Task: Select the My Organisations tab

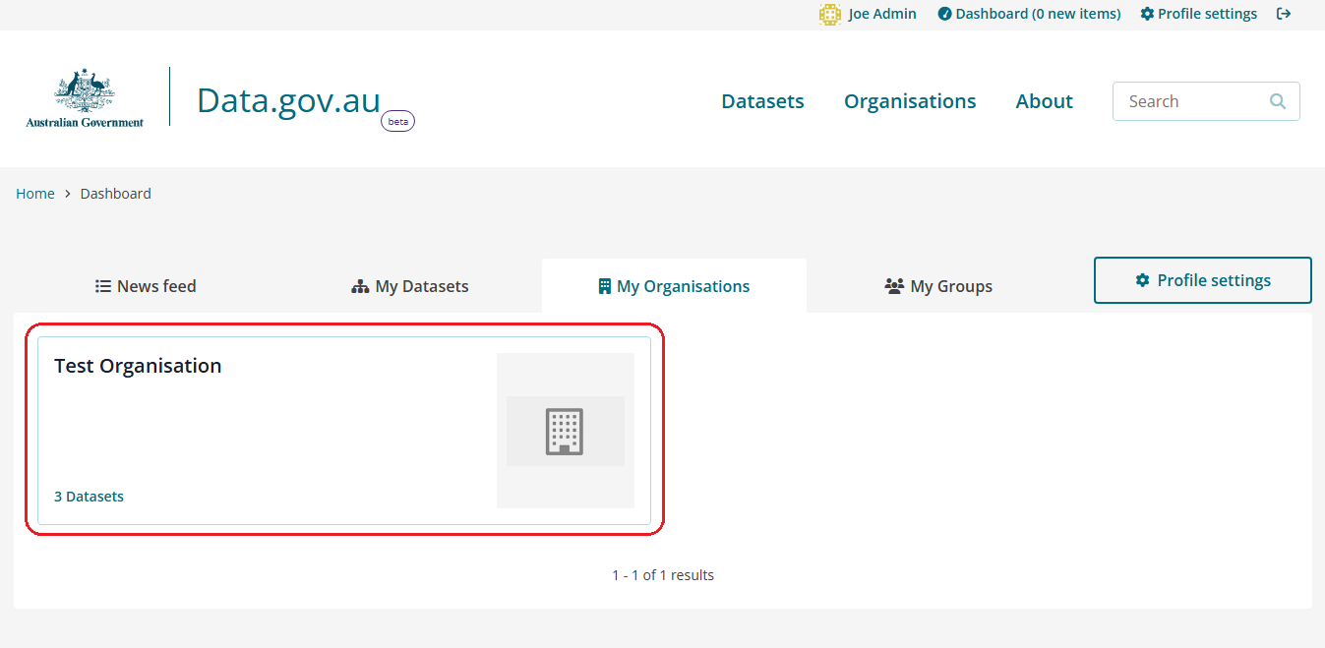Action: (x=674, y=286)
